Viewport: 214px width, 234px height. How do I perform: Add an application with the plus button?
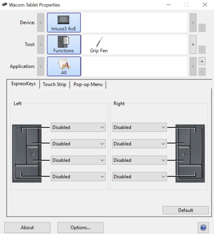(202, 61)
